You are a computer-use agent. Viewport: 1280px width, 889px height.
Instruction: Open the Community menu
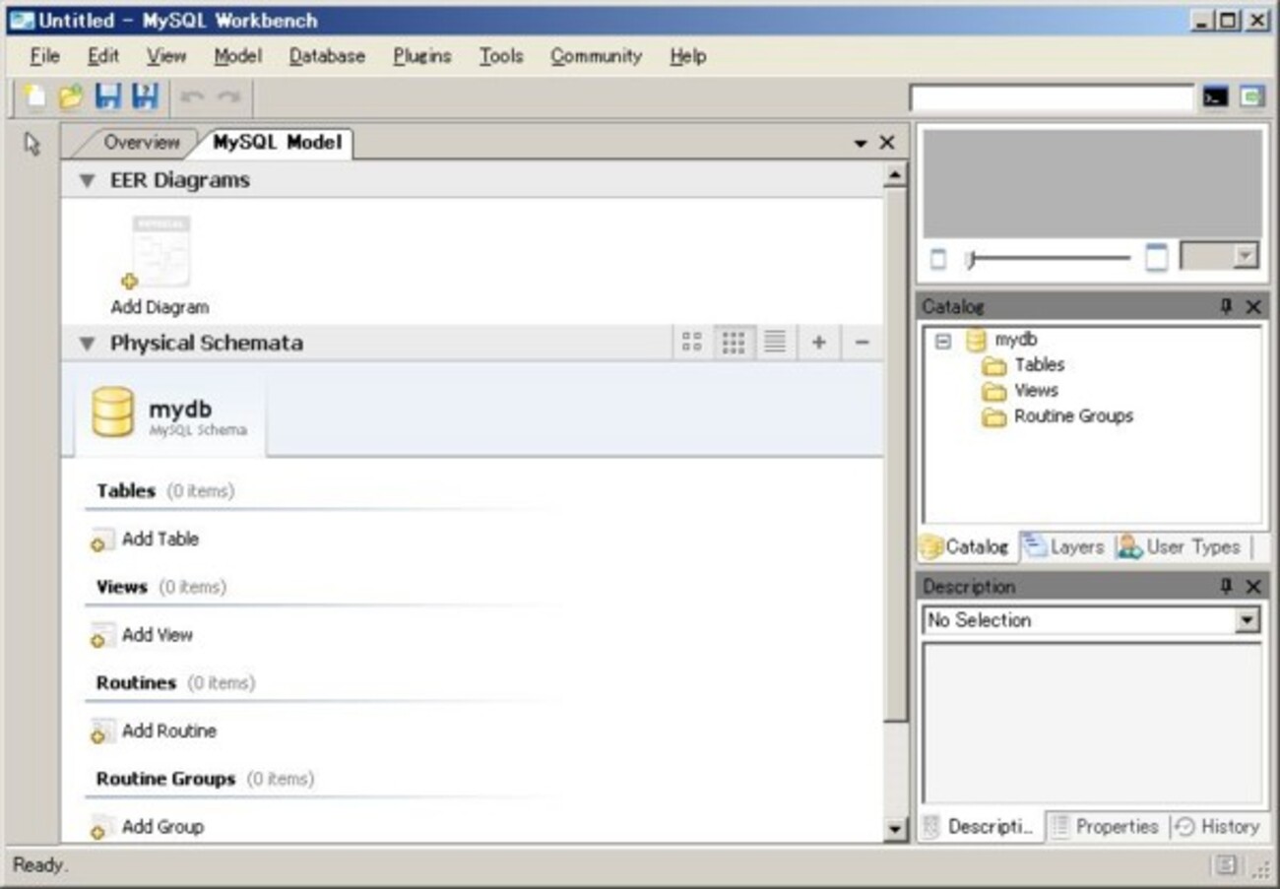click(596, 56)
